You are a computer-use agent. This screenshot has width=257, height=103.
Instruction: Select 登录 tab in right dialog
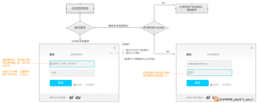pyautogui.click(x=189, y=54)
